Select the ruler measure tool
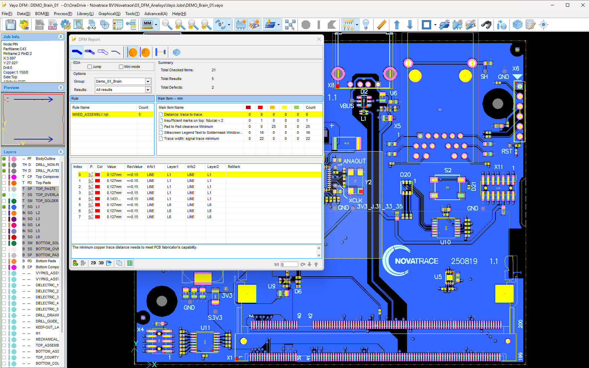Viewport: 589px width, 368px height. 381,25
